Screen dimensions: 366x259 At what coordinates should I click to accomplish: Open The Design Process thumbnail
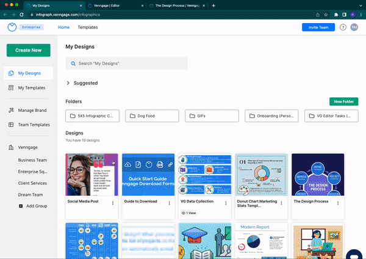coord(318,174)
